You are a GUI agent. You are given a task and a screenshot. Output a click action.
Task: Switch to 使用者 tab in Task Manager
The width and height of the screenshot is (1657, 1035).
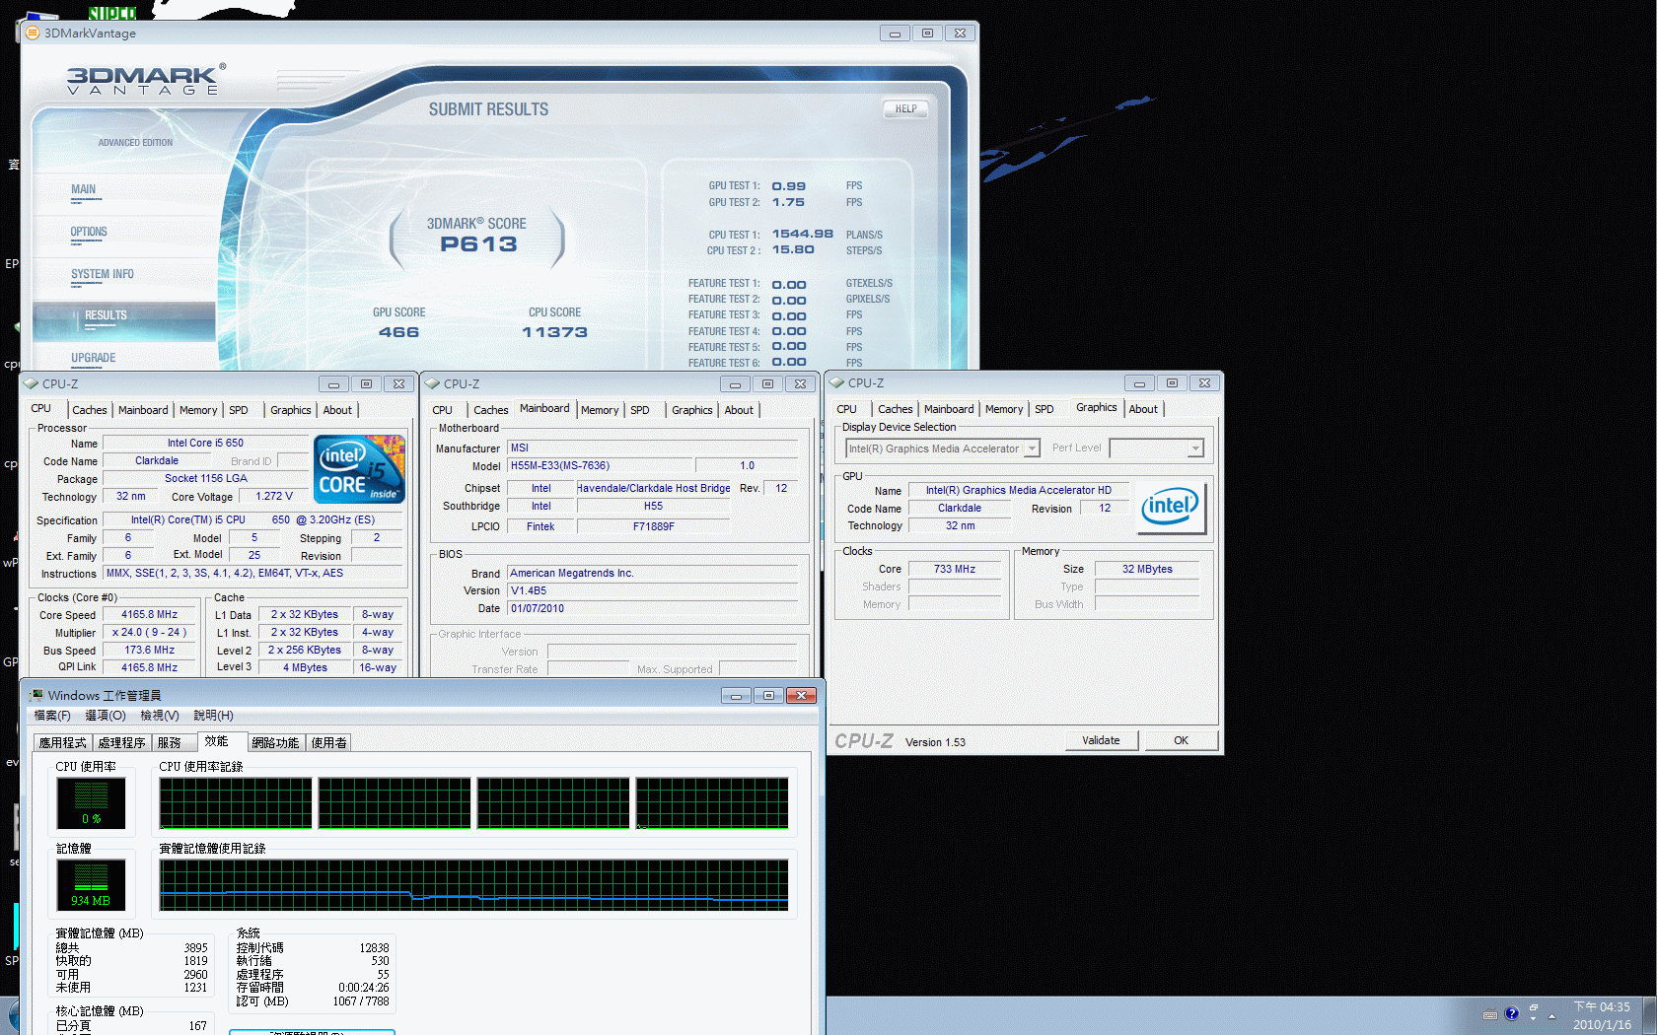(329, 743)
